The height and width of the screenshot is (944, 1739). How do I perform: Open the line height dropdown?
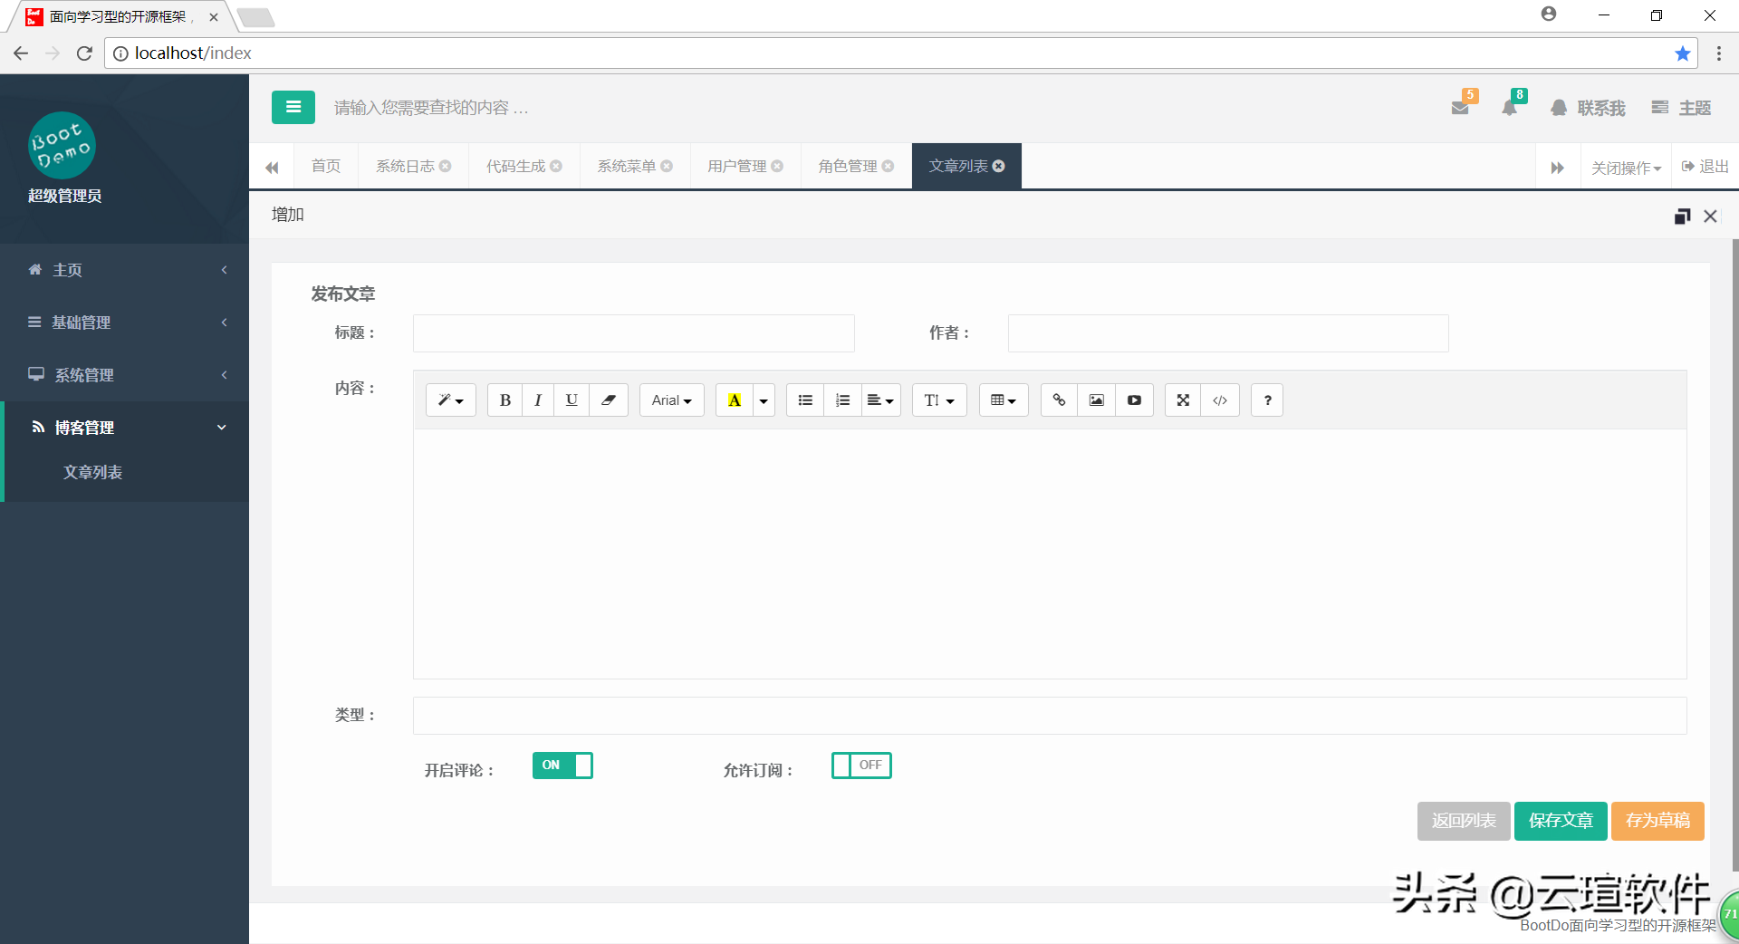click(x=939, y=400)
